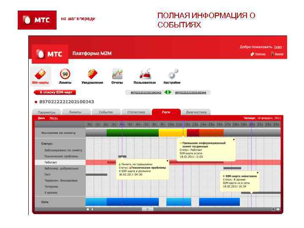
Task: Click the Помощь help icon
Action: [252, 54]
